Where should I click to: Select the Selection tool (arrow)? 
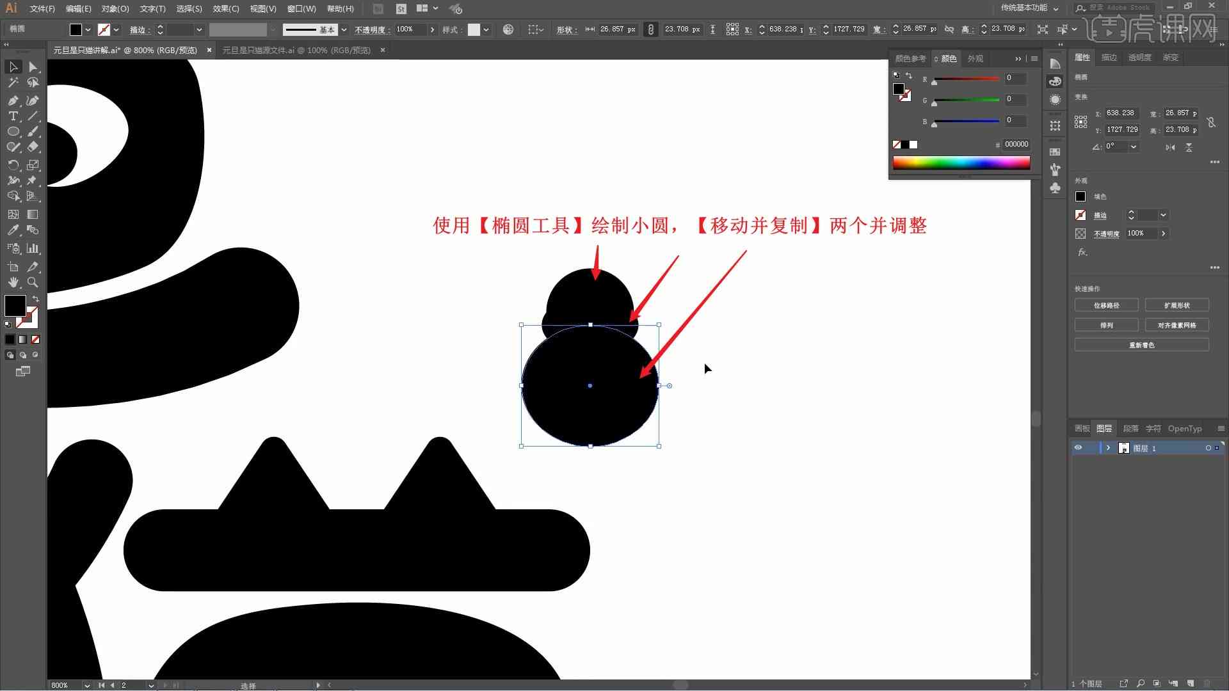pos(12,67)
